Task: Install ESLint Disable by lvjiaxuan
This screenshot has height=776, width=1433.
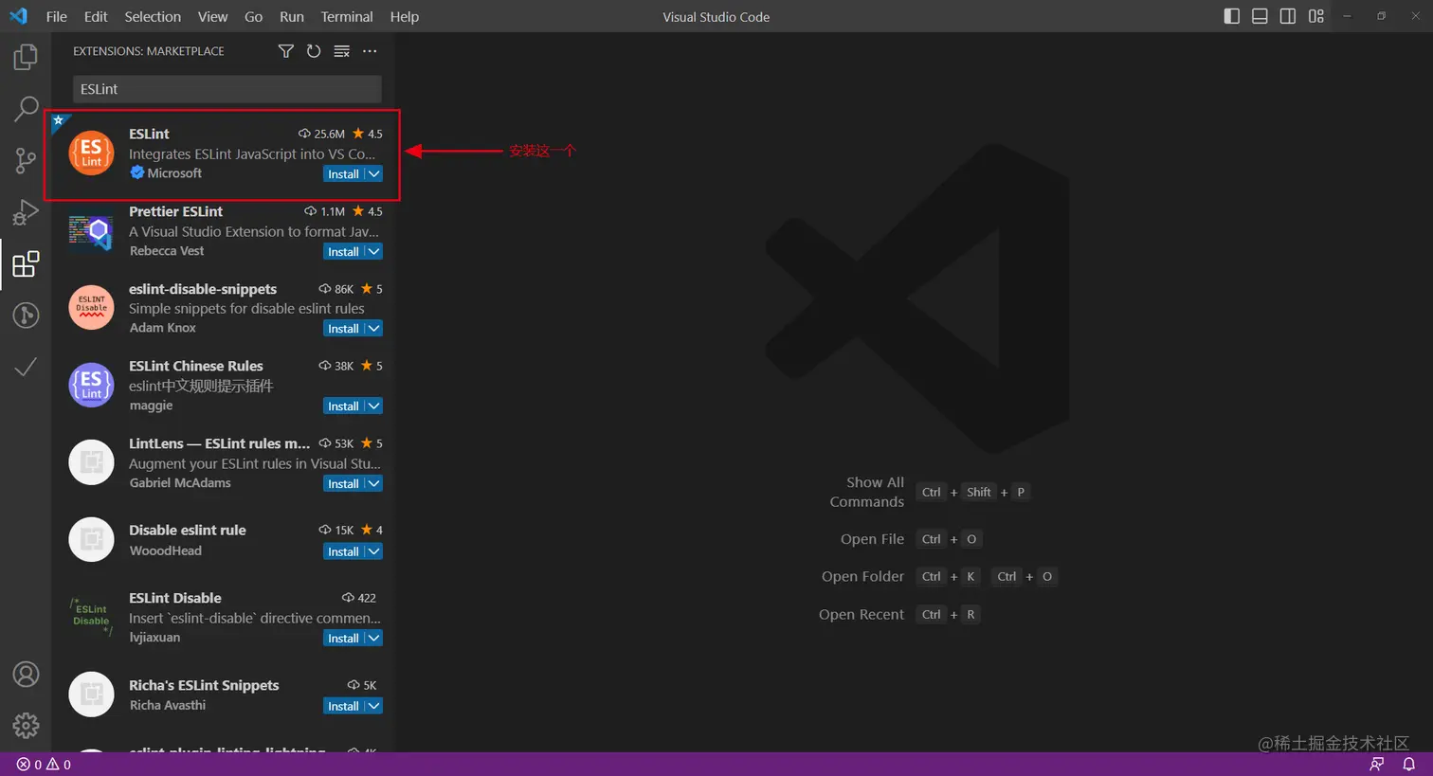Action: (x=343, y=639)
